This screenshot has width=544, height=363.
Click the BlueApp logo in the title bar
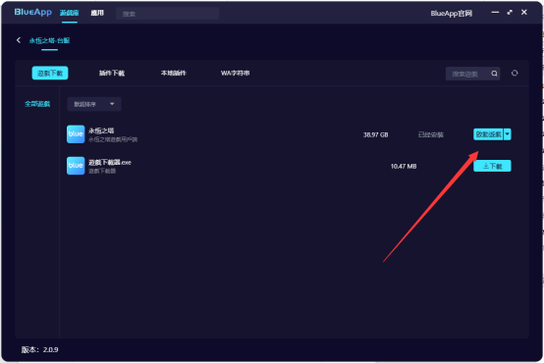(33, 12)
